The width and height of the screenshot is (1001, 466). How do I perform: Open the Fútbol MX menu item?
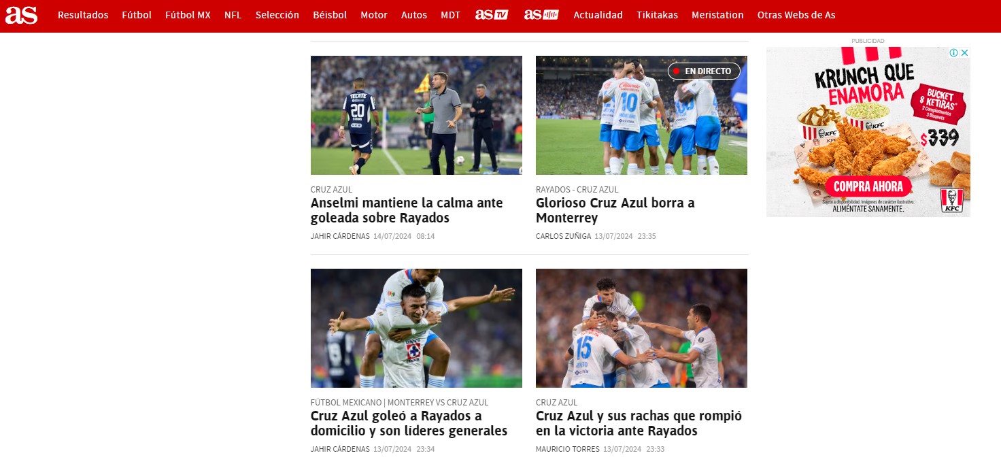pos(188,15)
